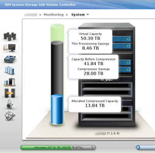This screenshot has height=153, width=155.
Task: Click the Capacity Before Compression 41.84 TB value
Action: 93,64
